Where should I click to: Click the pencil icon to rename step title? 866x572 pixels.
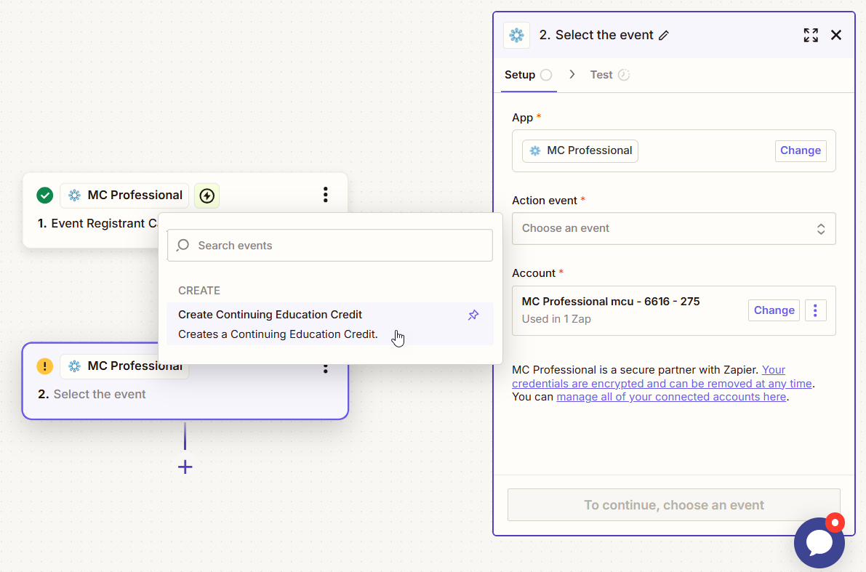(x=664, y=36)
